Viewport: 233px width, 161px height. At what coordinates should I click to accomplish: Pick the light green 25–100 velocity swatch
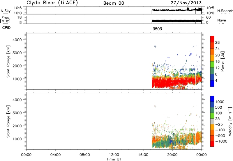(x=212, y=116)
